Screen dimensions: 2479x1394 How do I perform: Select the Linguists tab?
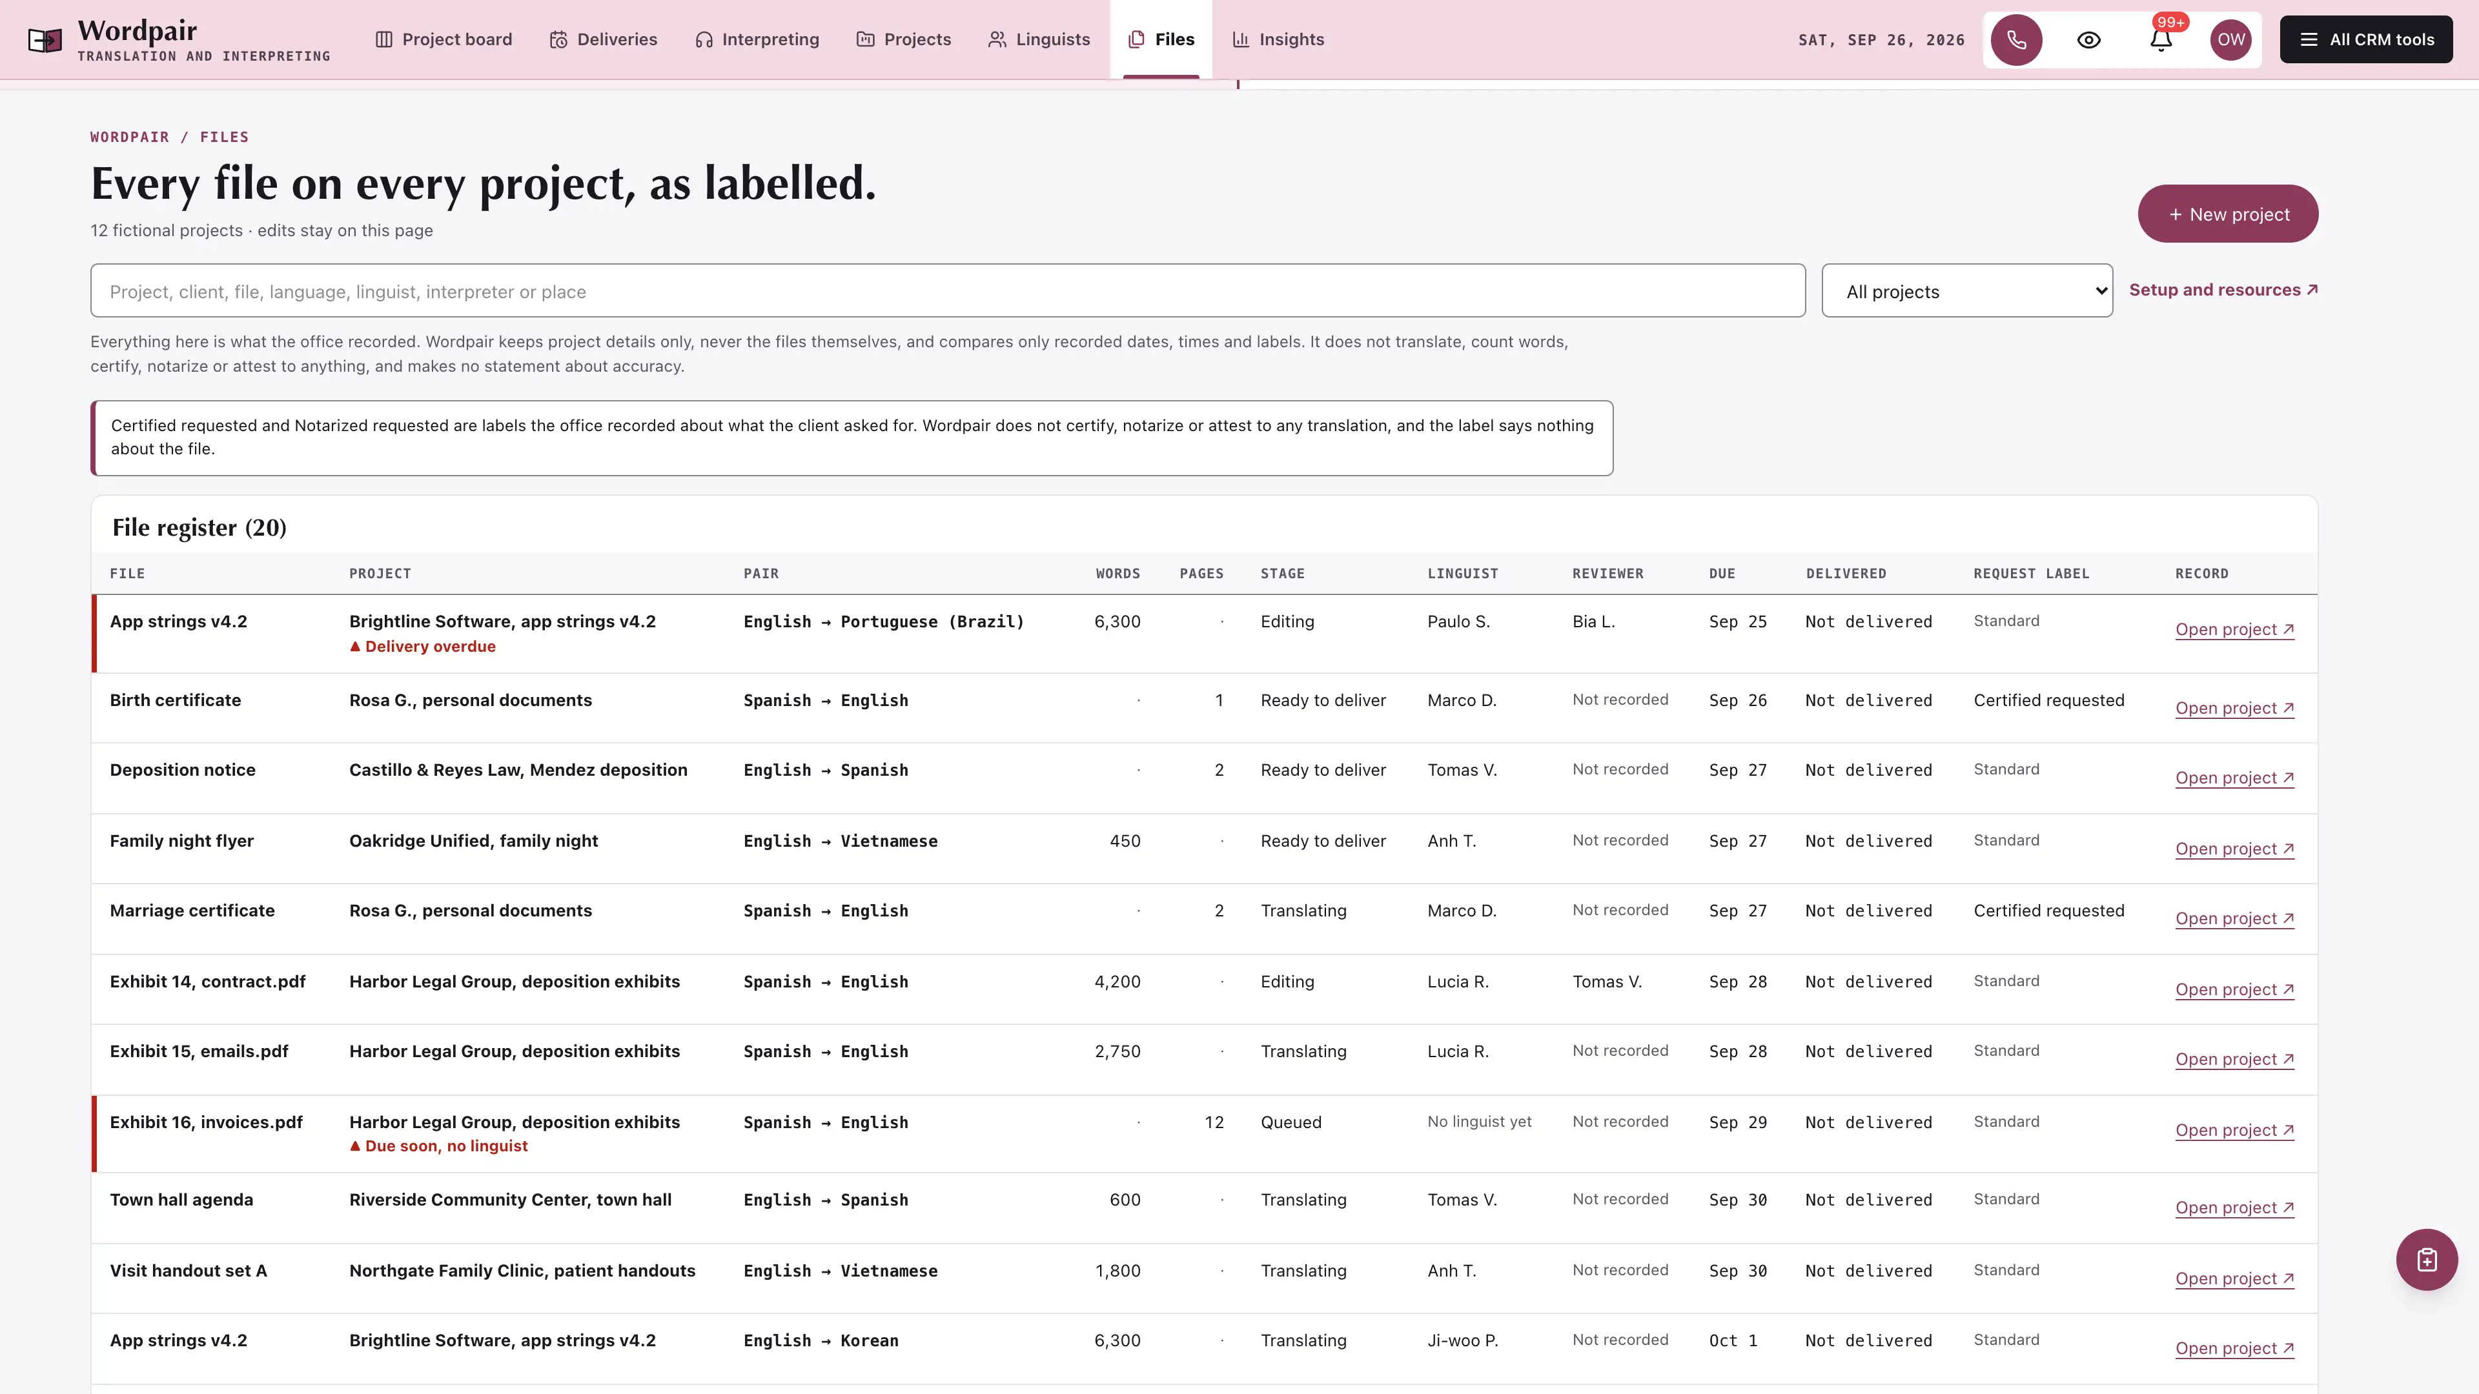(x=1039, y=39)
